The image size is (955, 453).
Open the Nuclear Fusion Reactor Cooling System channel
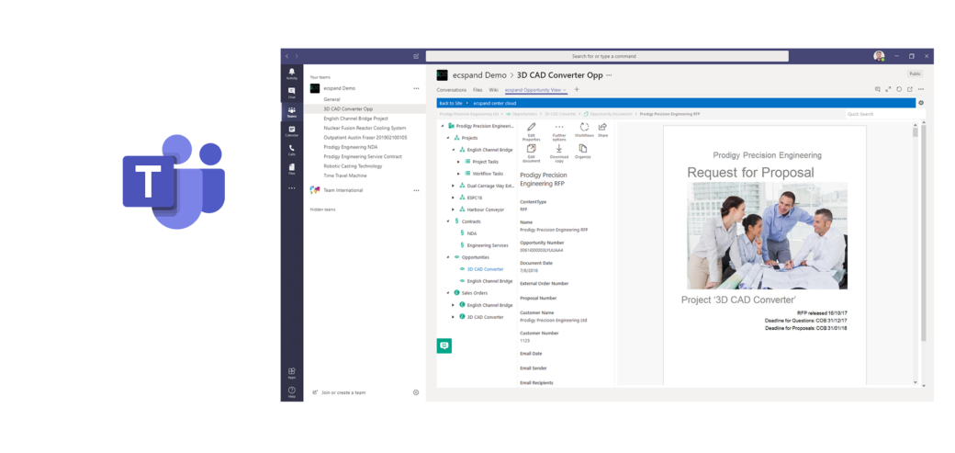[x=365, y=128]
